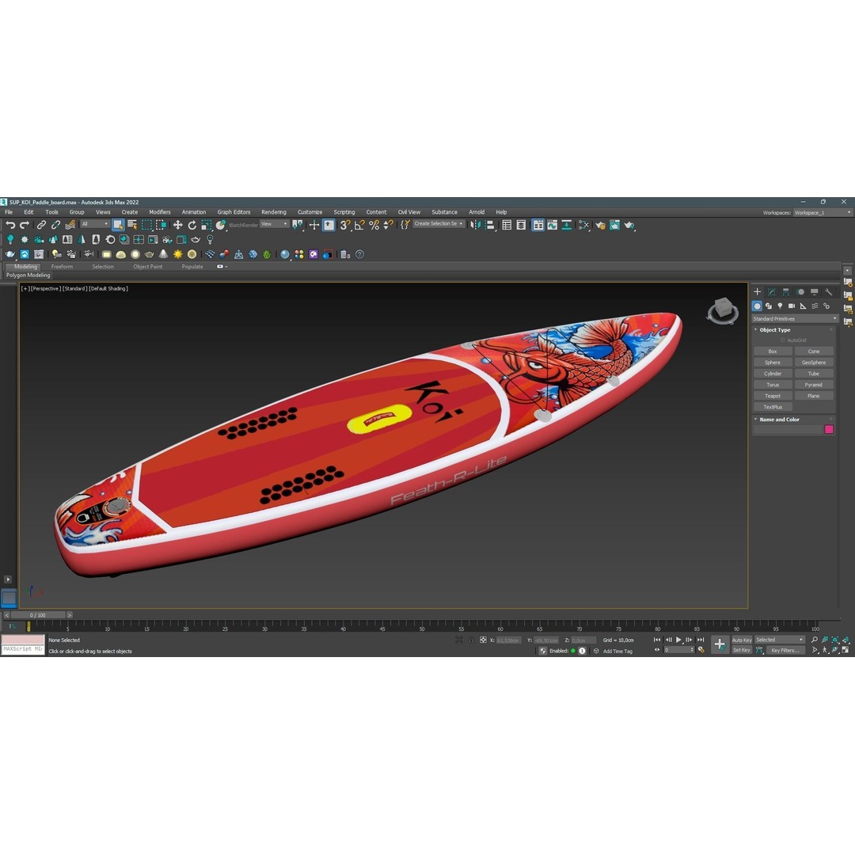Open the Modify panel tab icon

click(772, 292)
